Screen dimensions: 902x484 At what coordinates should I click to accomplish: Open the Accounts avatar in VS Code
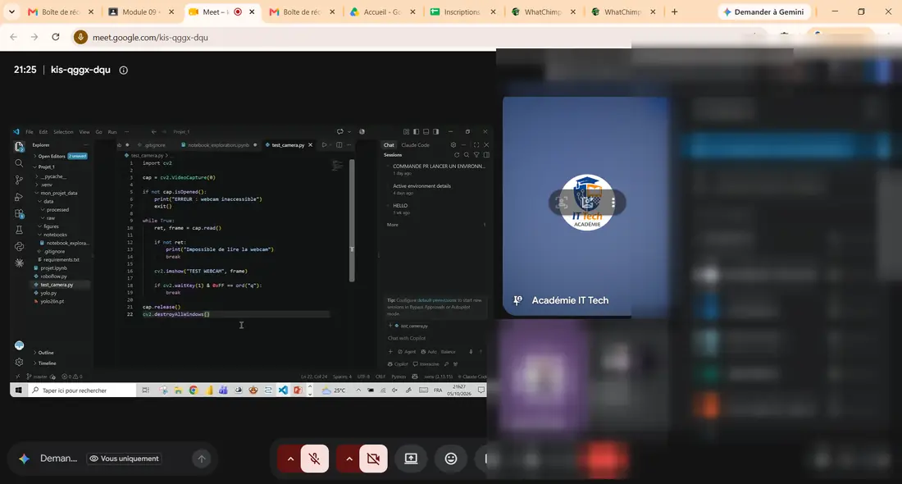(x=19, y=345)
